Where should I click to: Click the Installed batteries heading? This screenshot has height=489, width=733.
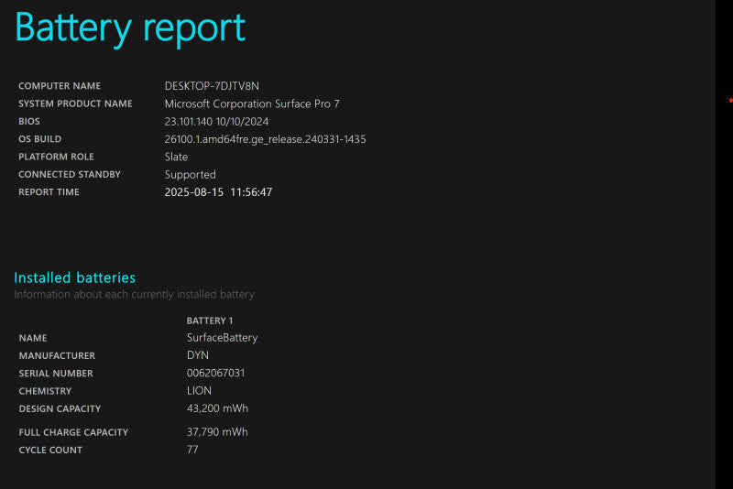75,277
